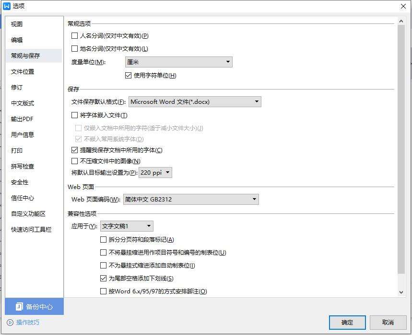Switch to the 编辑 category
This screenshot has width=412, height=335.
tap(34, 40)
